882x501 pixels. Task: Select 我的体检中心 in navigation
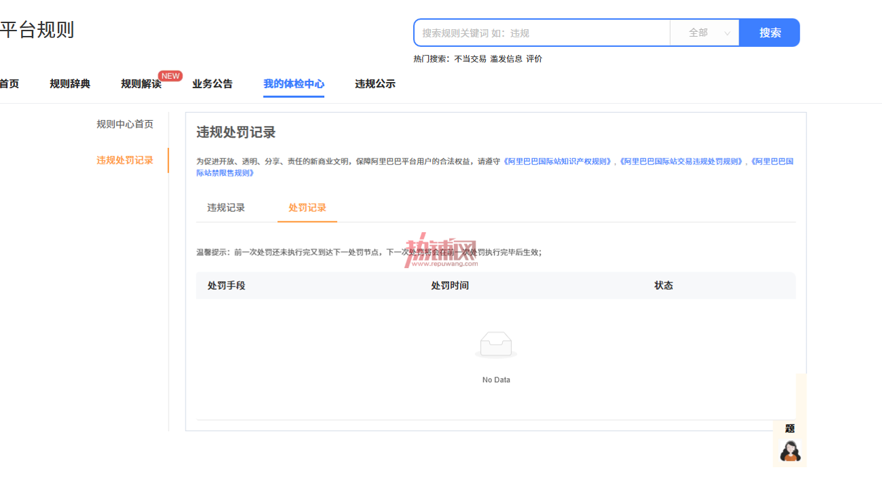[x=294, y=84]
